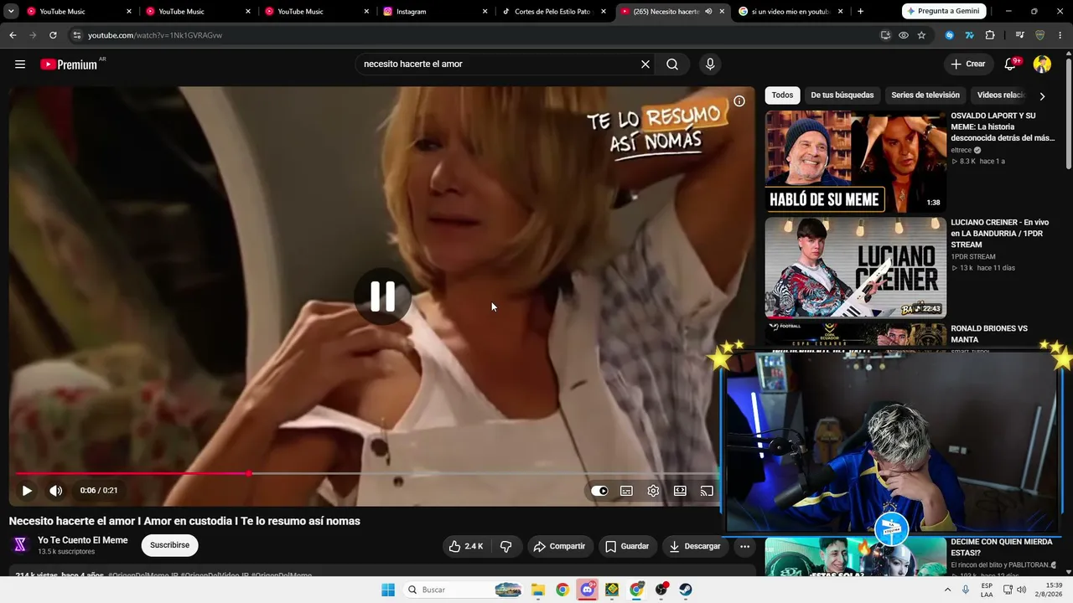Viewport: 1073px width, 603px height.
Task: Go to the YouTube Premium home logo
Action: pyautogui.click(x=70, y=64)
